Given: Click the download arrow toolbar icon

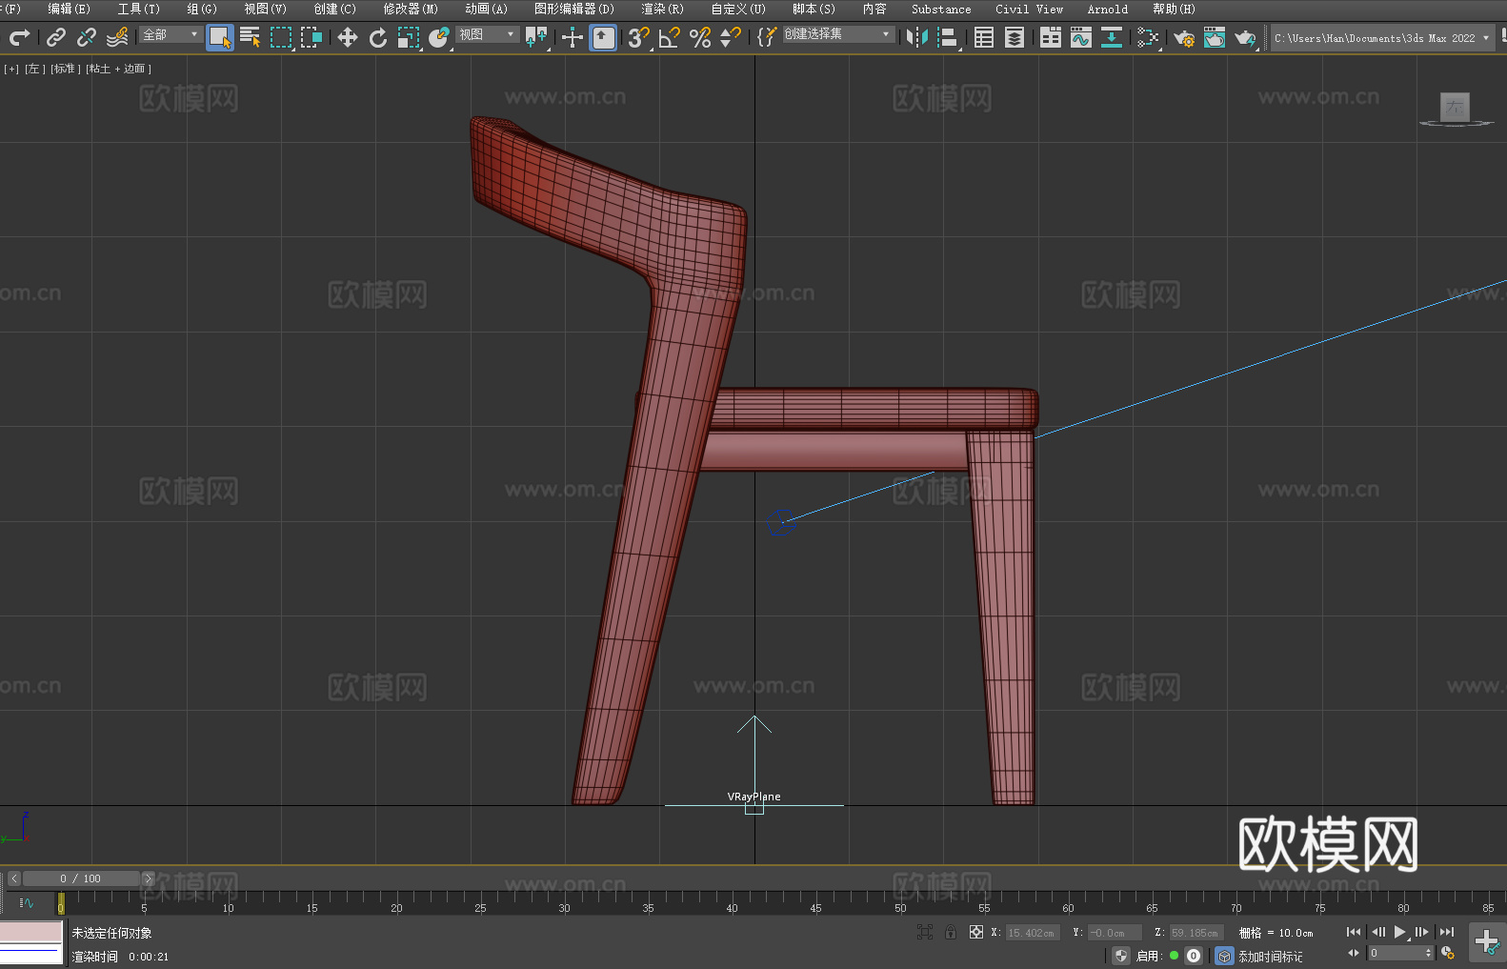Looking at the screenshot, I should pos(1112,37).
